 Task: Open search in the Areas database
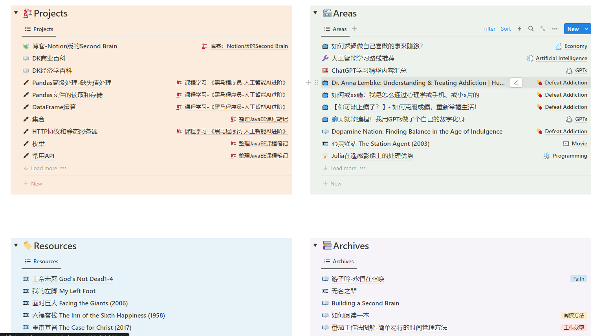pyautogui.click(x=531, y=29)
